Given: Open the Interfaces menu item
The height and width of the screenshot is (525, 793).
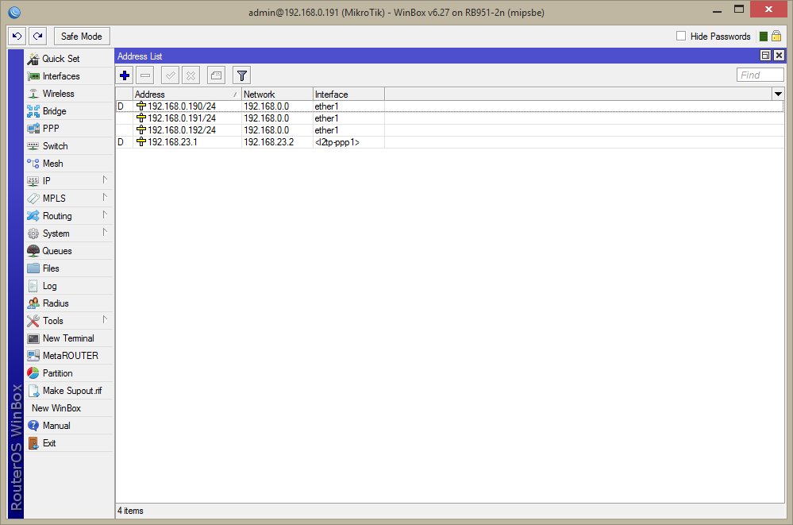Looking at the screenshot, I should (x=69, y=76).
